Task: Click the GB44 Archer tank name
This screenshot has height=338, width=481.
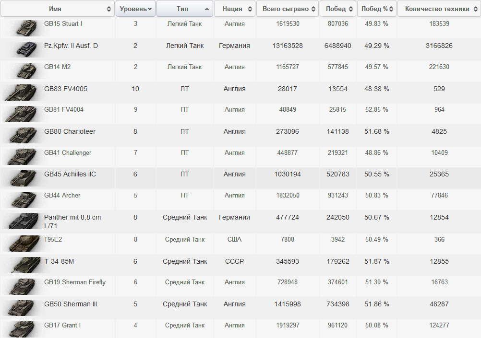Action: tap(62, 196)
